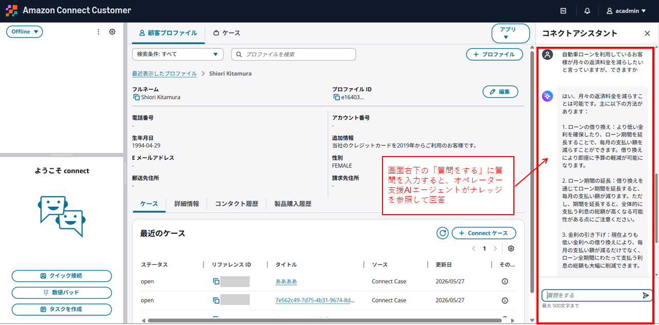
Task: Click the 編集 edit button
Action: pyautogui.click(x=500, y=91)
